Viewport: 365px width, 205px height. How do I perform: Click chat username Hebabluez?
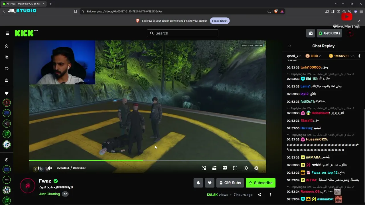(x=321, y=113)
